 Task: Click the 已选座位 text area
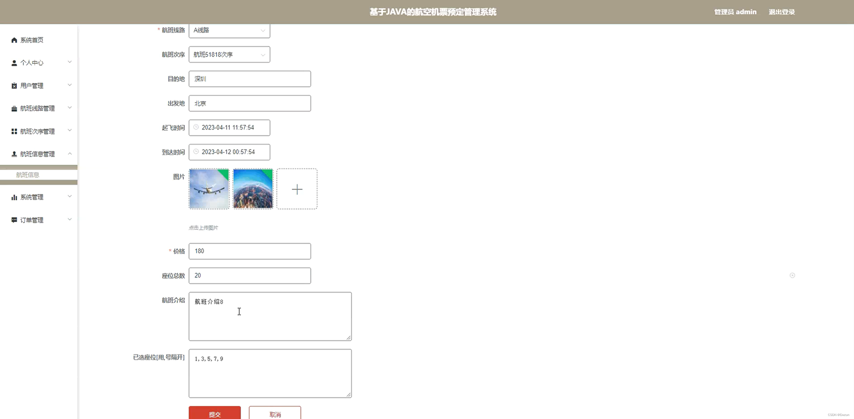pos(270,373)
